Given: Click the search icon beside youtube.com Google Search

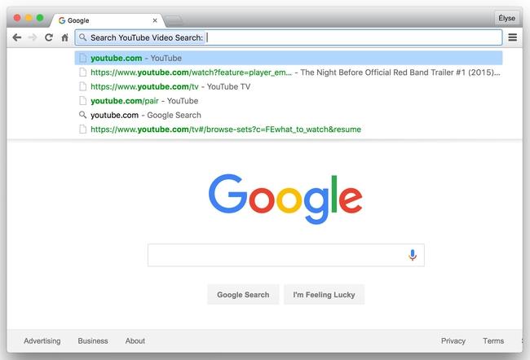Looking at the screenshot, I should 82,115.
